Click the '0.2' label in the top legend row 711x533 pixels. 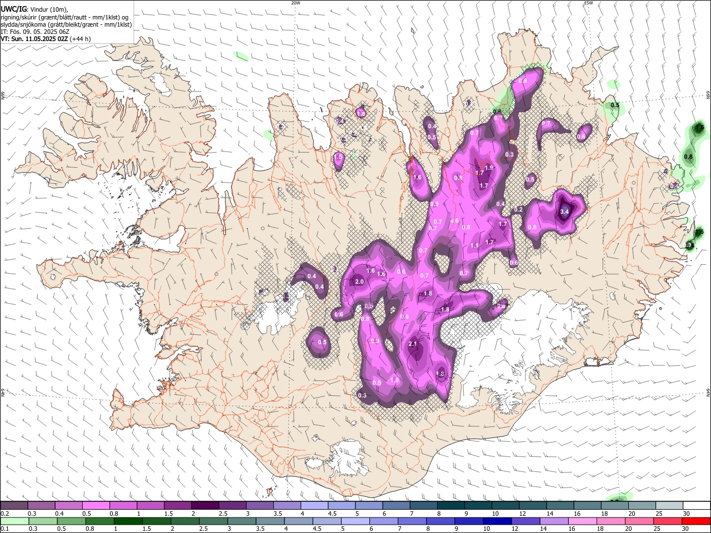coord(4,514)
